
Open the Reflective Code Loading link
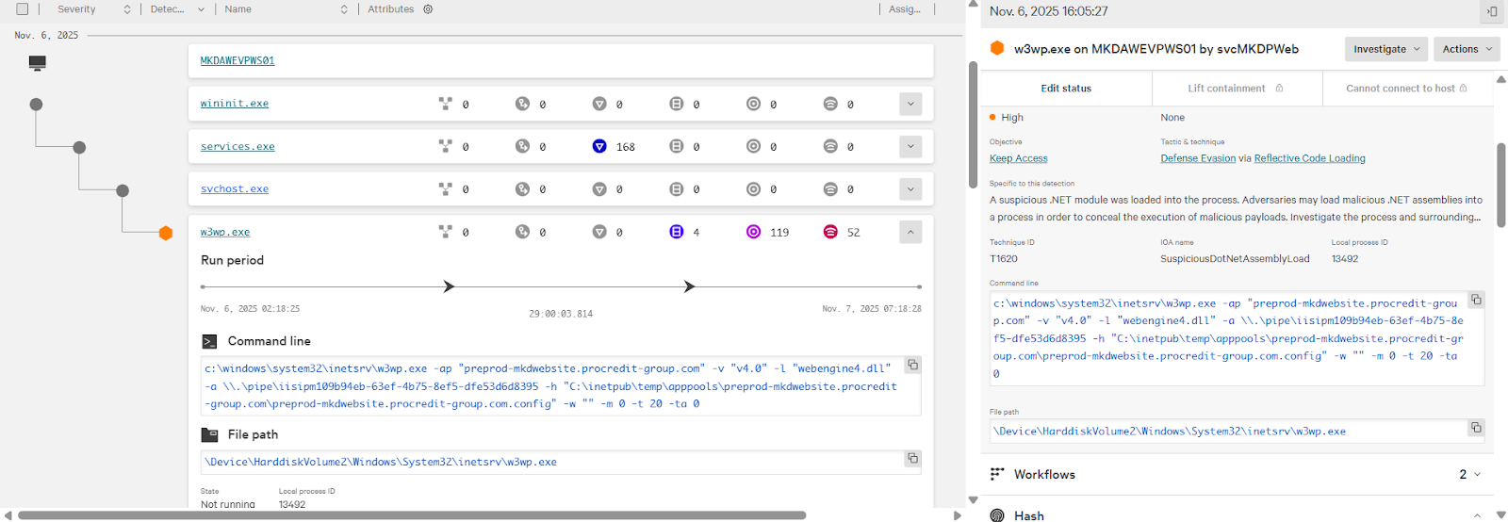tap(1309, 158)
